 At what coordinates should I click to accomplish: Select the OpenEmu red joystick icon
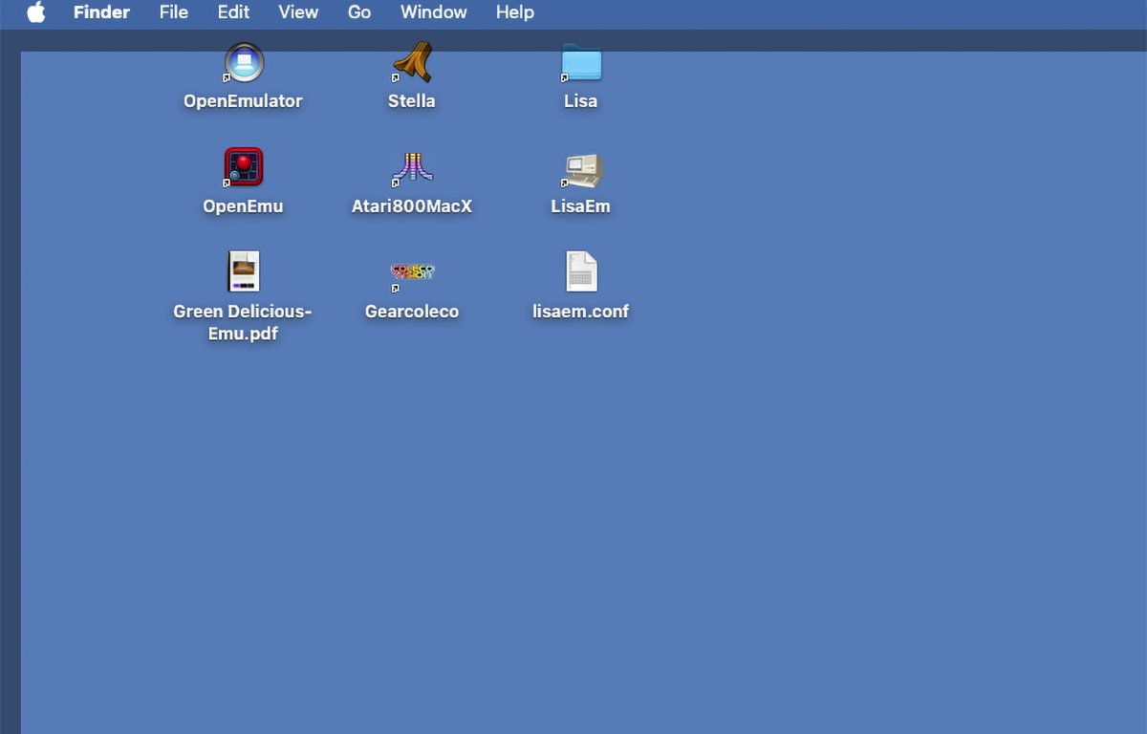[x=244, y=167]
